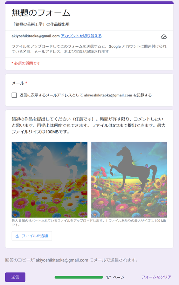The height and width of the screenshot is (285, 179).
Task: Click the 1/1 ページ page indicator
Action: coord(115,277)
